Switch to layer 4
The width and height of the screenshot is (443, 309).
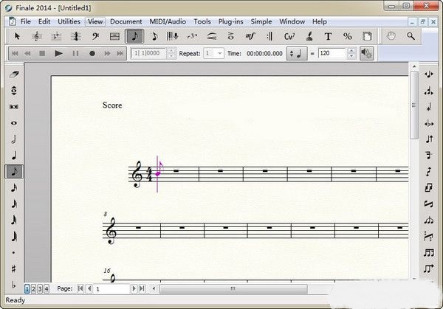click(47, 289)
